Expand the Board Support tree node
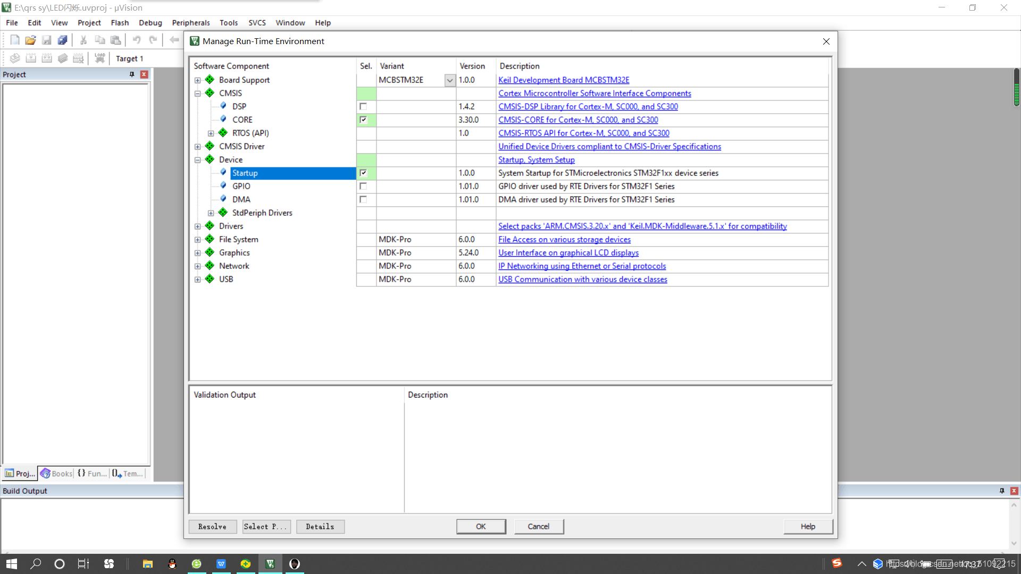The image size is (1021, 574). [198, 80]
